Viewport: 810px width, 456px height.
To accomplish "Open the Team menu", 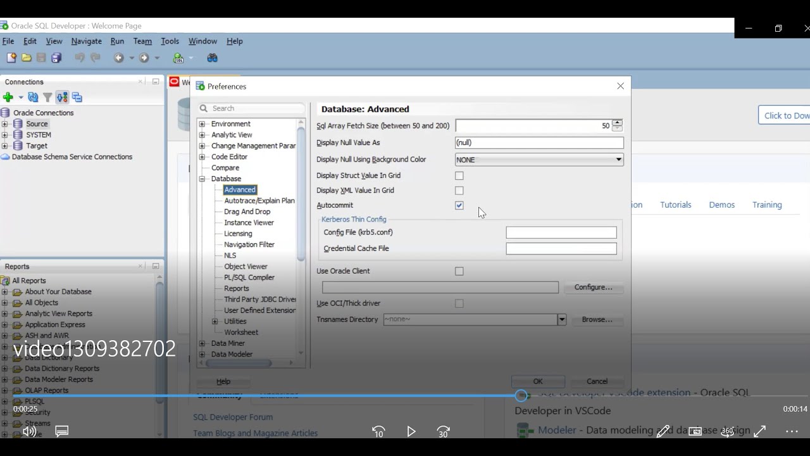I will coord(142,41).
